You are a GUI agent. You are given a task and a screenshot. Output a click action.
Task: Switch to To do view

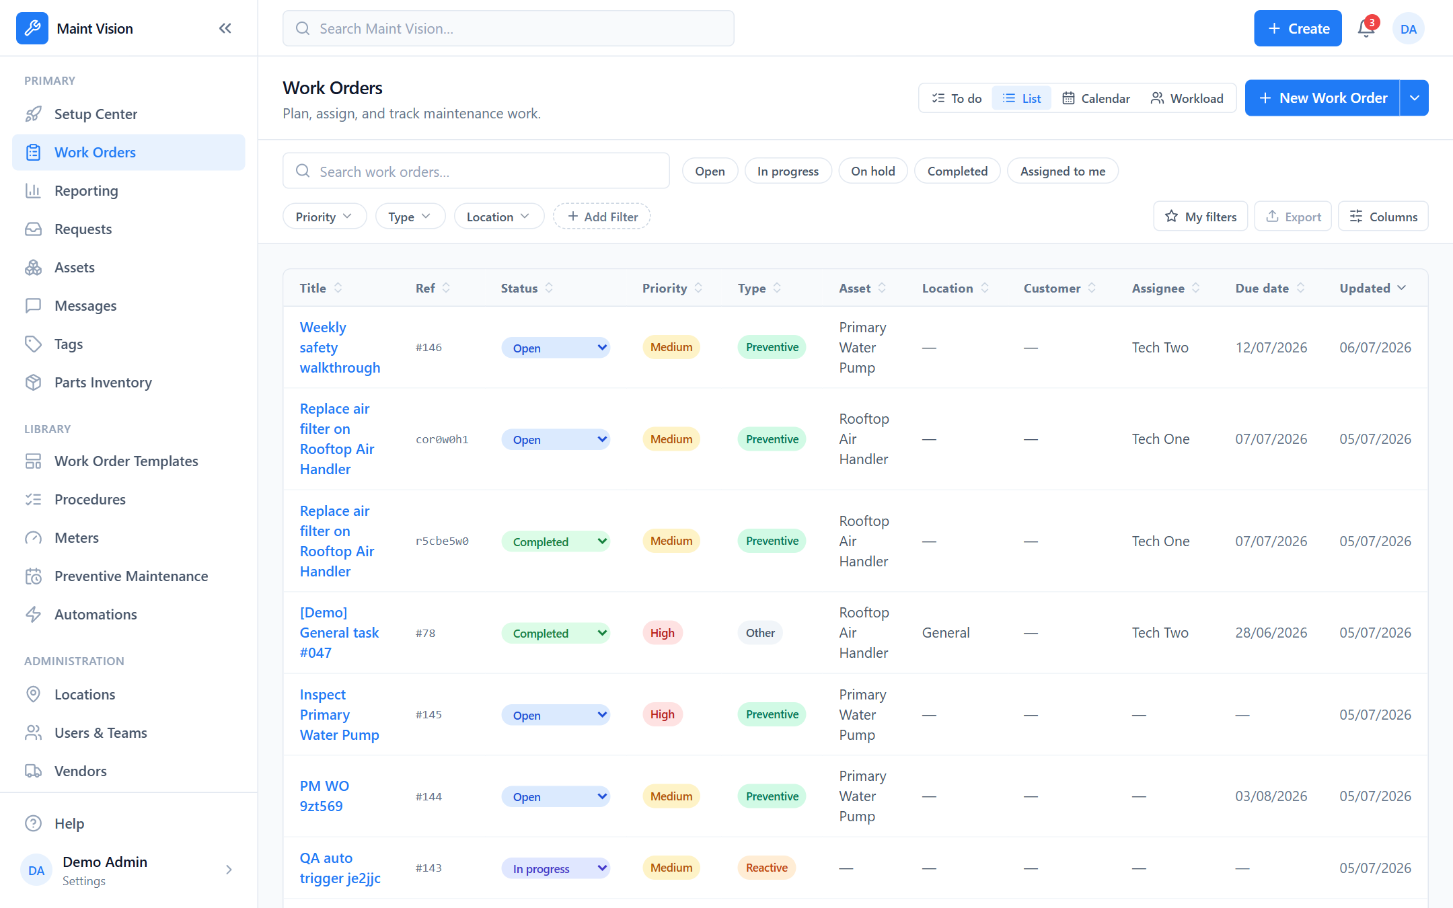[957, 98]
